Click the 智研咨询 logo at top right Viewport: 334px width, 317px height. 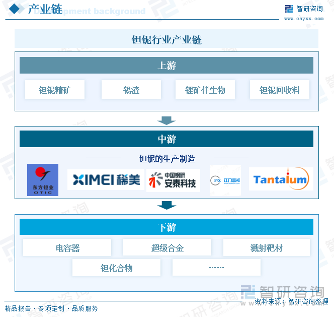304,9
